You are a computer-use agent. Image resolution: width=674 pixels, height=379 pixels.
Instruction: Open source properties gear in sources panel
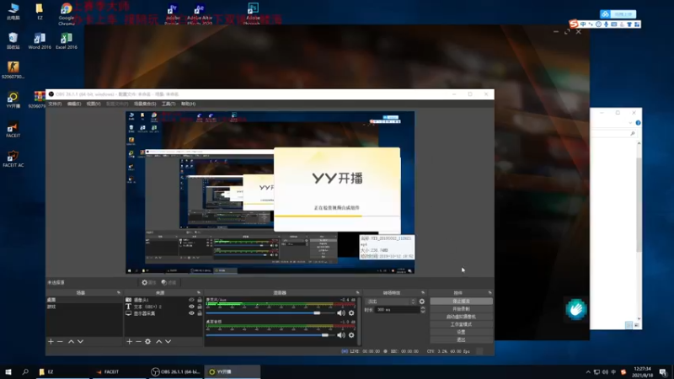pyautogui.click(x=148, y=341)
